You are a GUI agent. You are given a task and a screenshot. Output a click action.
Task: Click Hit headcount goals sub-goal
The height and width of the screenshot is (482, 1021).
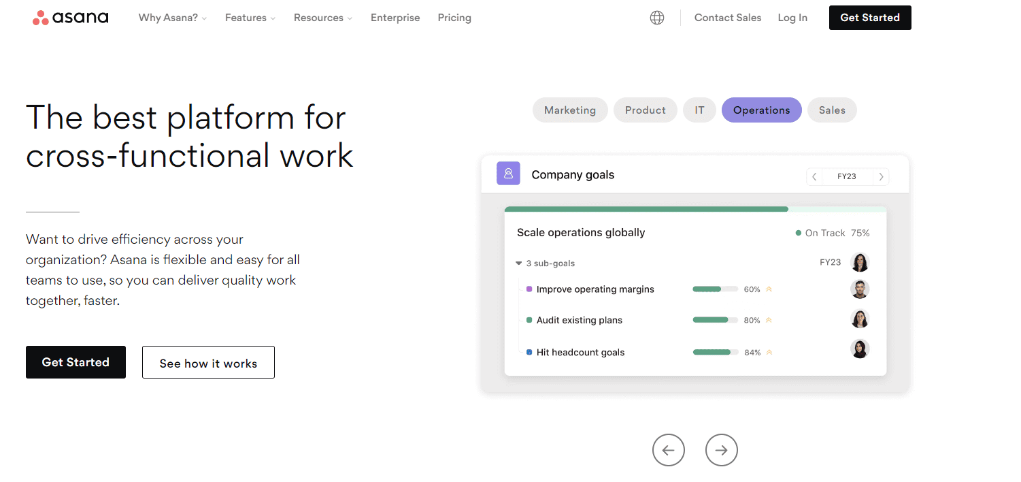coord(580,353)
